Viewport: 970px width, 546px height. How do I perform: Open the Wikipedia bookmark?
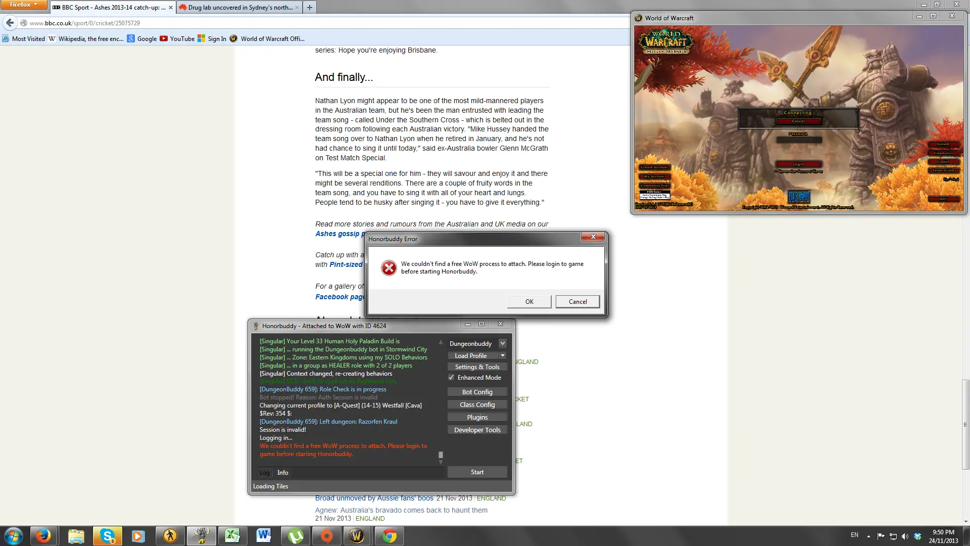[x=86, y=38]
